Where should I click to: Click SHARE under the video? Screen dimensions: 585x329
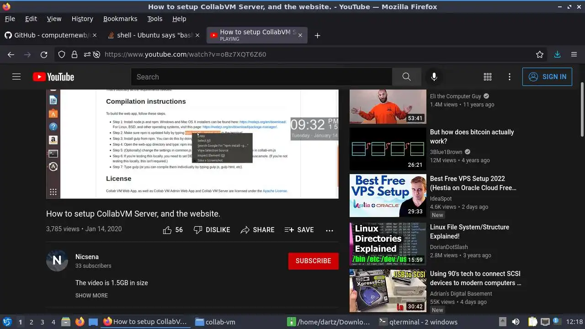[x=257, y=230]
